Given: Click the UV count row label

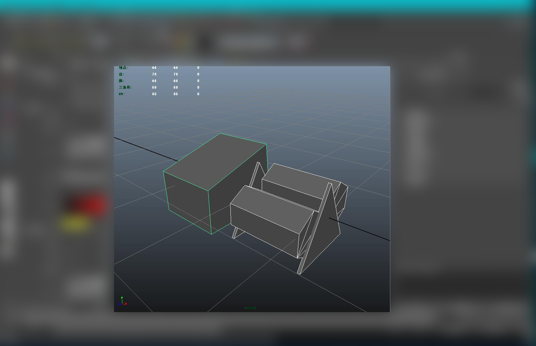Looking at the screenshot, I should point(122,94).
